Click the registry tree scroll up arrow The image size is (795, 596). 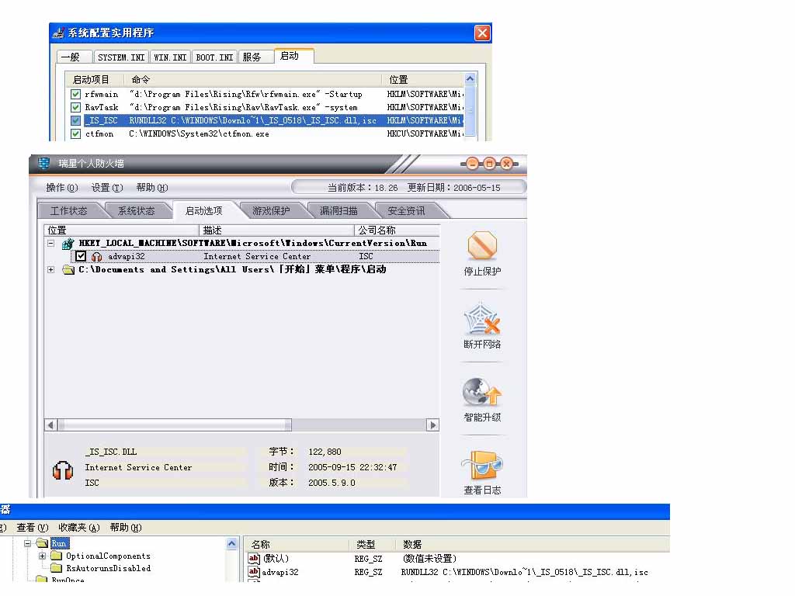pos(231,544)
